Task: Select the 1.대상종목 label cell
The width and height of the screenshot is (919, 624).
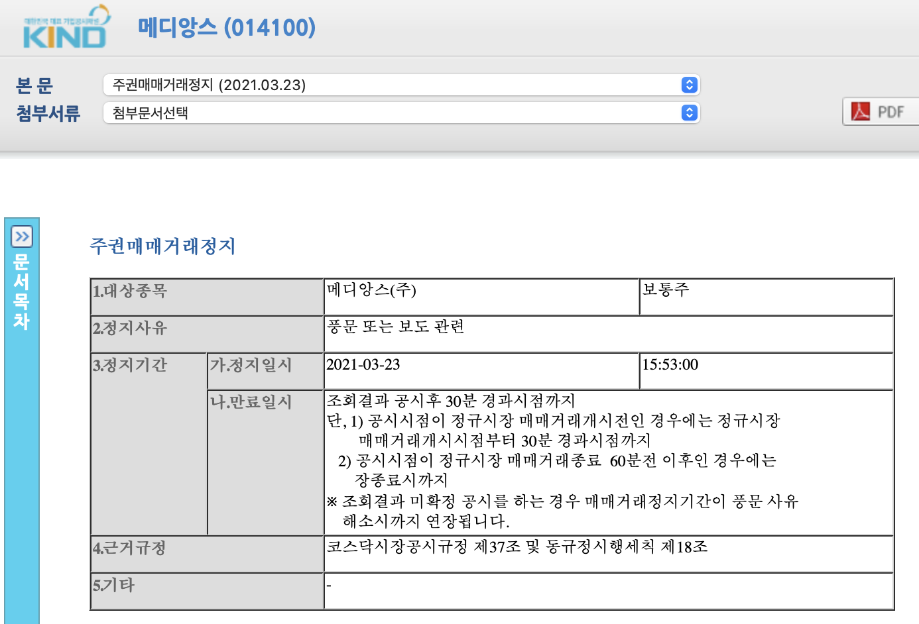Action: point(207,297)
